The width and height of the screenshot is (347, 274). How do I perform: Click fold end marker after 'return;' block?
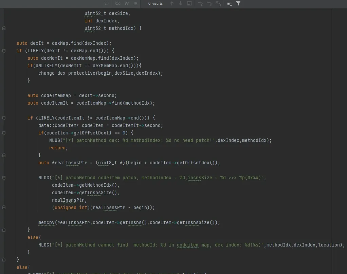(4, 156)
